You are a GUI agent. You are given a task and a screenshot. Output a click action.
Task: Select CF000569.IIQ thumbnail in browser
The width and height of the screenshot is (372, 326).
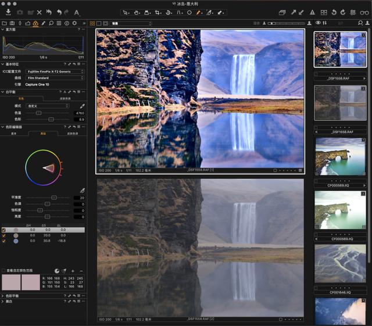[x=341, y=156]
